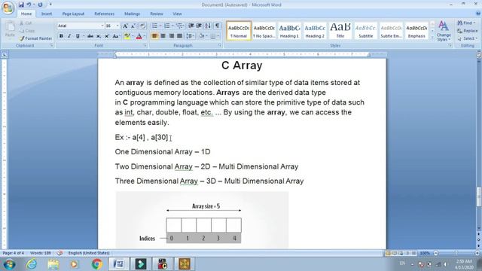Open the Change Styles dropdown
Viewport: 482px width, 271px height.
point(444,31)
